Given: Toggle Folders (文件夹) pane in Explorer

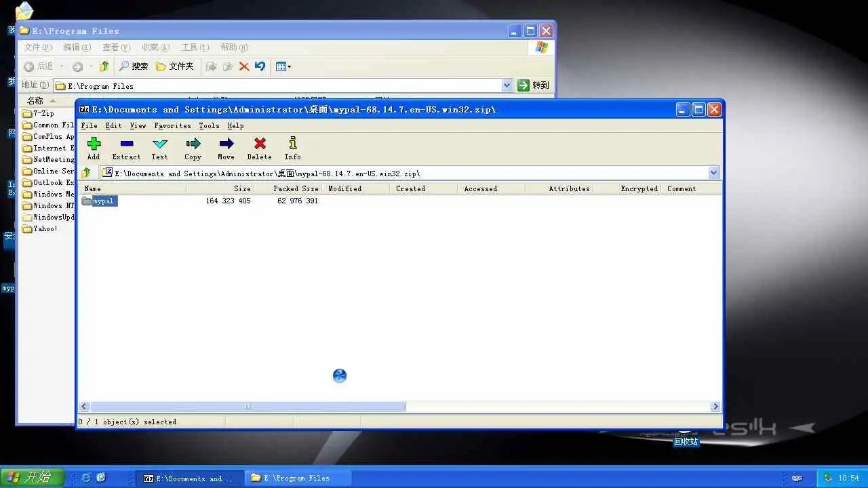Looking at the screenshot, I should pos(175,66).
